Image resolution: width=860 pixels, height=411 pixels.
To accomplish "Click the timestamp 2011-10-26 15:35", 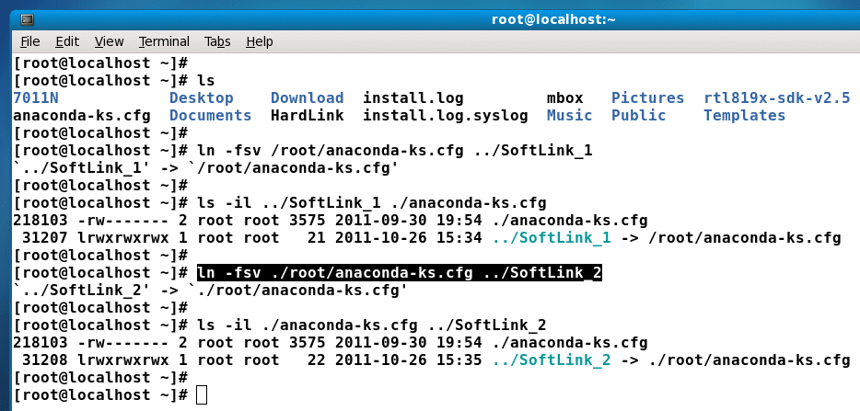I will pos(409,360).
